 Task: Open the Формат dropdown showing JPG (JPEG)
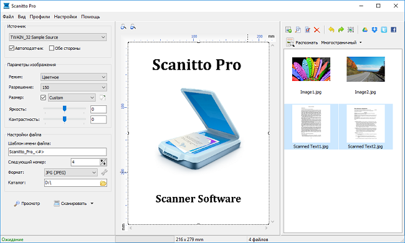(71, 173)
